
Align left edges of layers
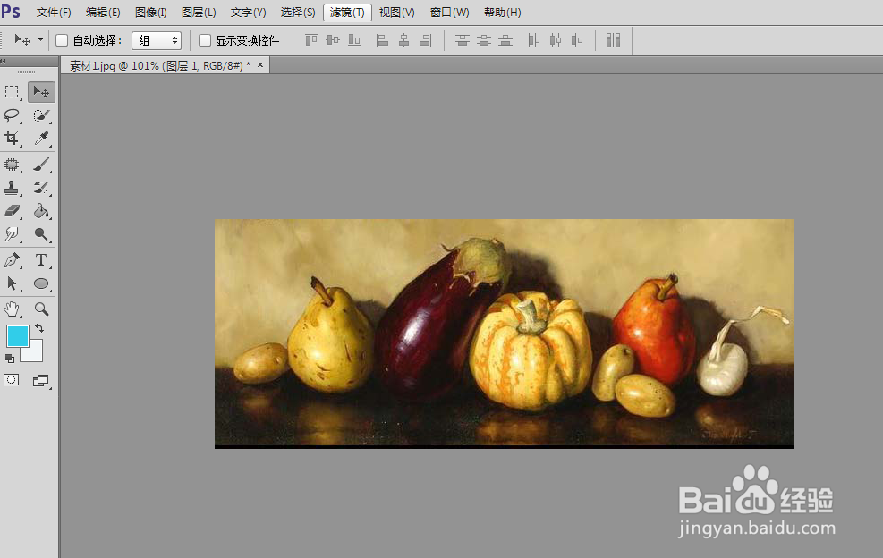(x=382, y=40)
